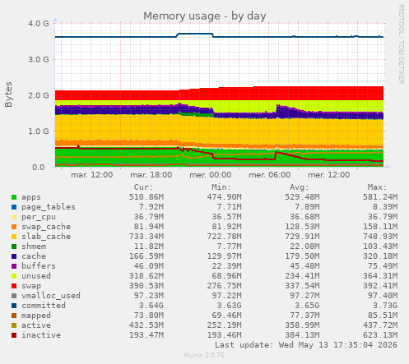409x364 pixels.
Task: Click the 'Bytes' vertical axis label
Action: click(x=8, y=94)
